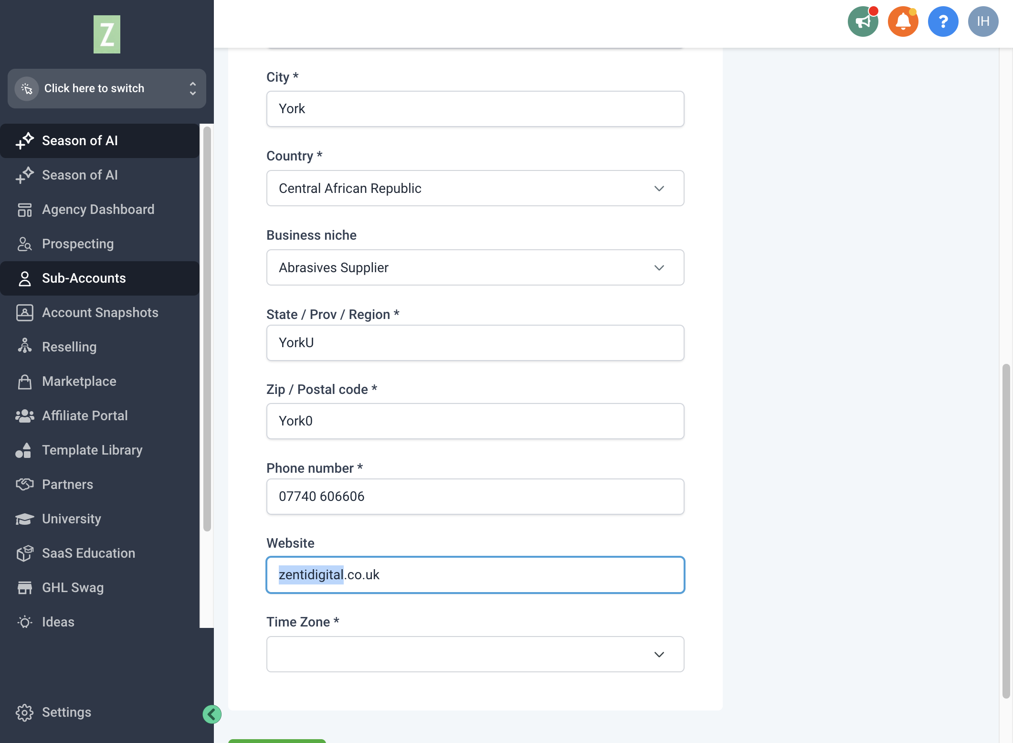Viewport: 1013px width, 743px height.
Task: Click the green Z logo
Action: 106,34
